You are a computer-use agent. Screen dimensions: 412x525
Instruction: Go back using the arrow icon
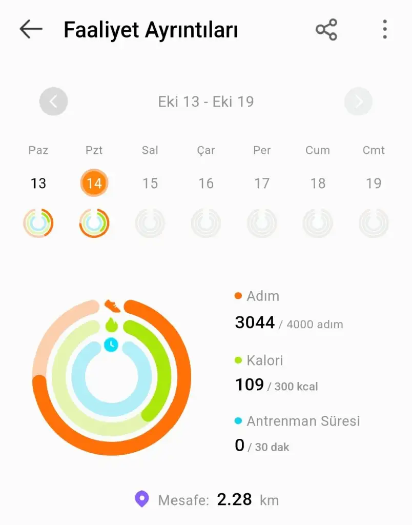(31, 30)
